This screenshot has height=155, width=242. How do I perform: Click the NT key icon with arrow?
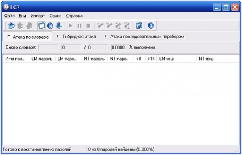(x=127, y=26)
